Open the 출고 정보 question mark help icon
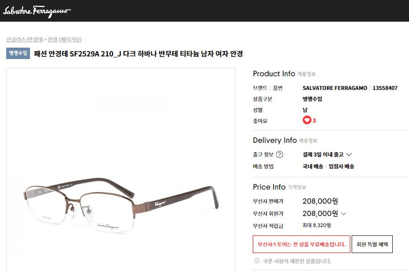Screen dimensions: 409x272 279,154
